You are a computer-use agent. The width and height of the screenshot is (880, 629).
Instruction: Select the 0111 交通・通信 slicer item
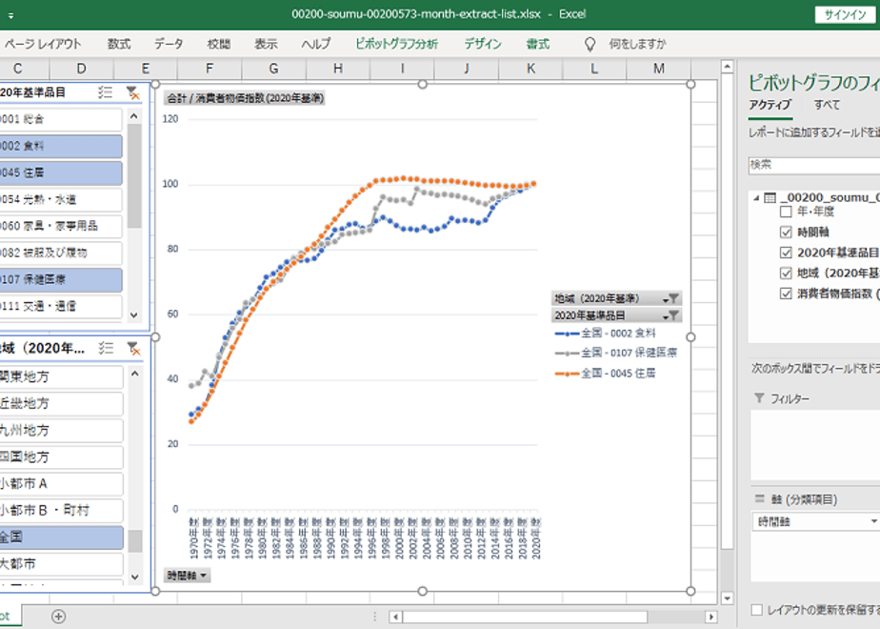tap(61, 307)
